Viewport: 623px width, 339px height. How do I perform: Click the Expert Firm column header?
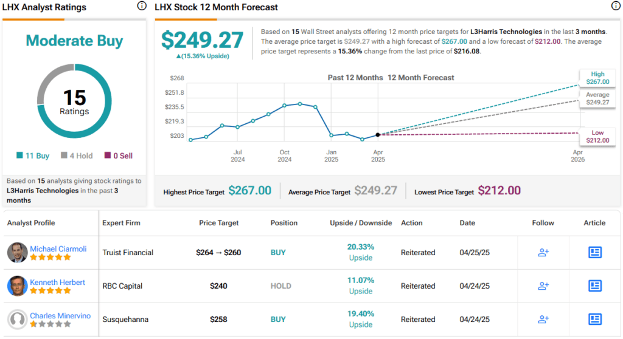click(121, 223)
